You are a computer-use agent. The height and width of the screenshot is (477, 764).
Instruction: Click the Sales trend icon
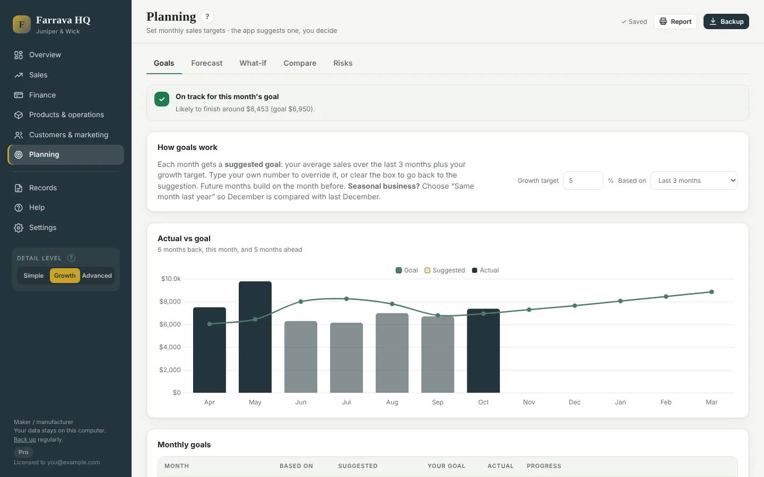(x=19, y=75)
